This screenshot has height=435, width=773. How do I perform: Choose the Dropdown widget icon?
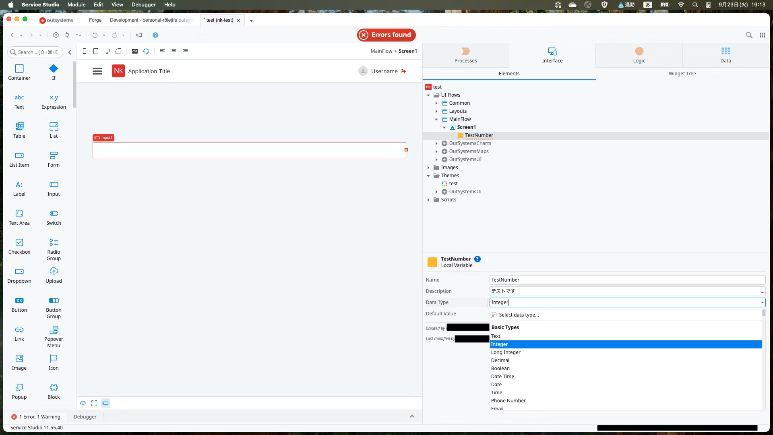(19, 271)
